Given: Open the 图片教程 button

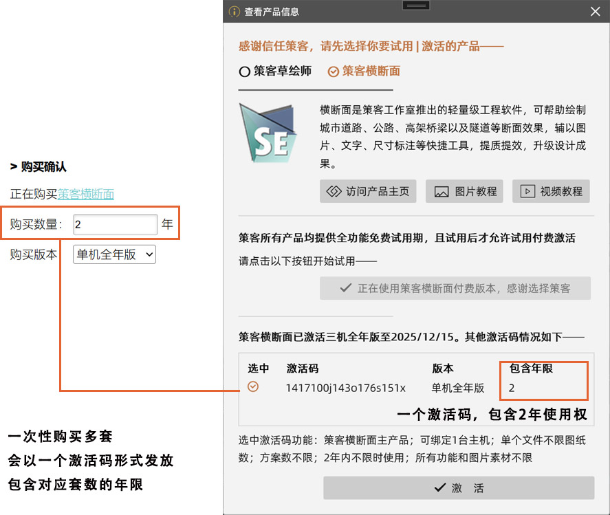Looking at the screenshot, I should pos(464,191).
